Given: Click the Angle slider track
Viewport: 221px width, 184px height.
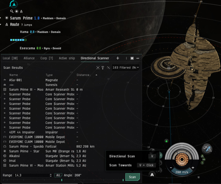Looking at the screenshot, I should click(94, 180).
